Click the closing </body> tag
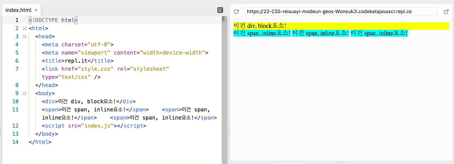 [x=47, y=134]
